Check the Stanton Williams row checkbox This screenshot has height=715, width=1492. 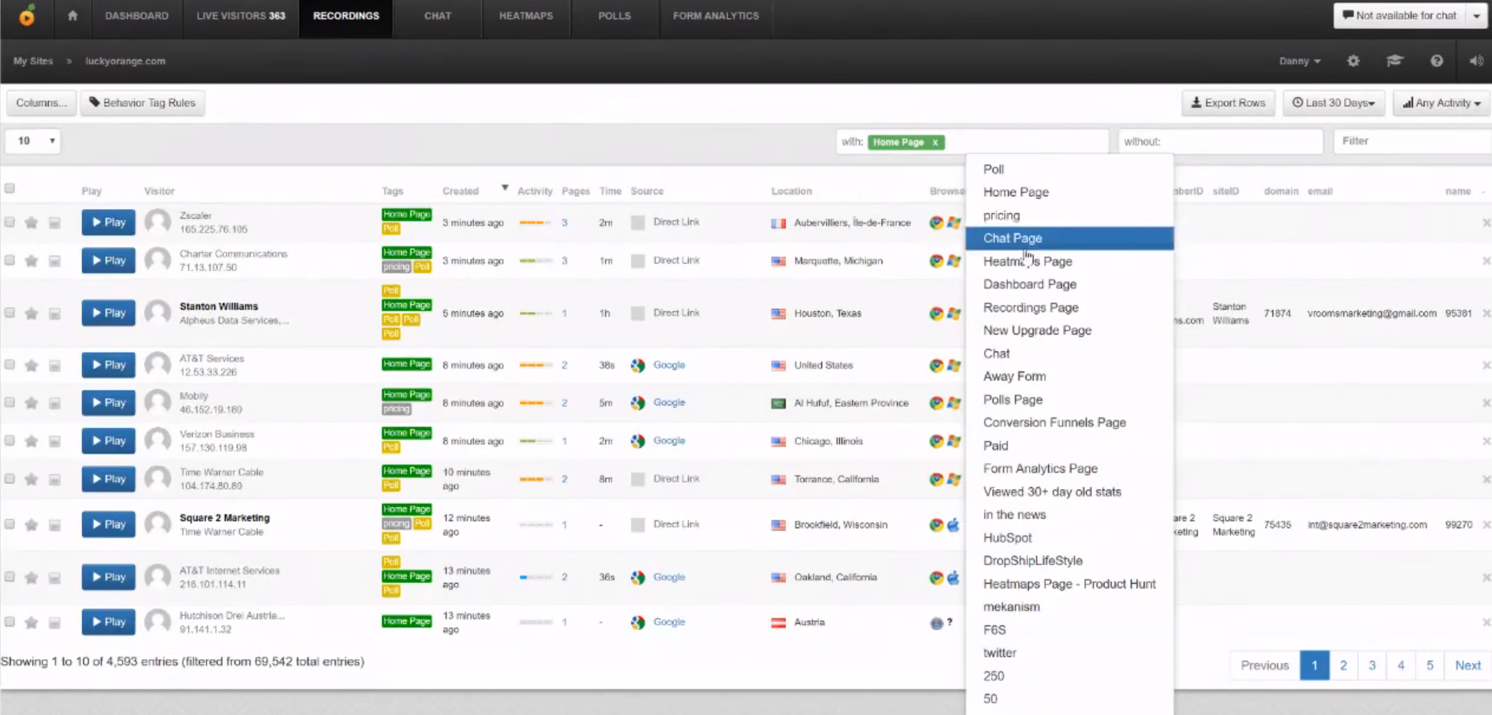(9, 313)
